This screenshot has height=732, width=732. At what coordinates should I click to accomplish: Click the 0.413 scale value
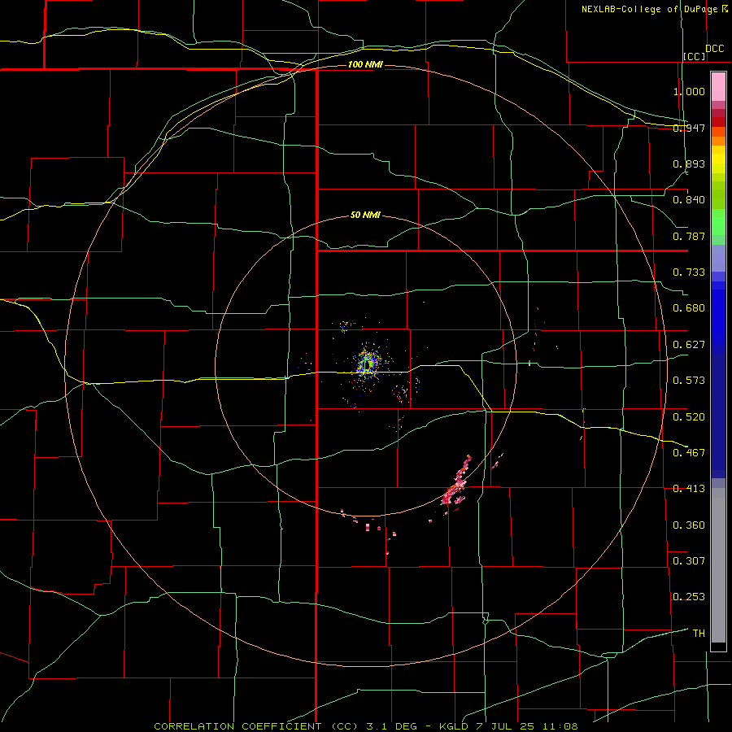[689, 489]
